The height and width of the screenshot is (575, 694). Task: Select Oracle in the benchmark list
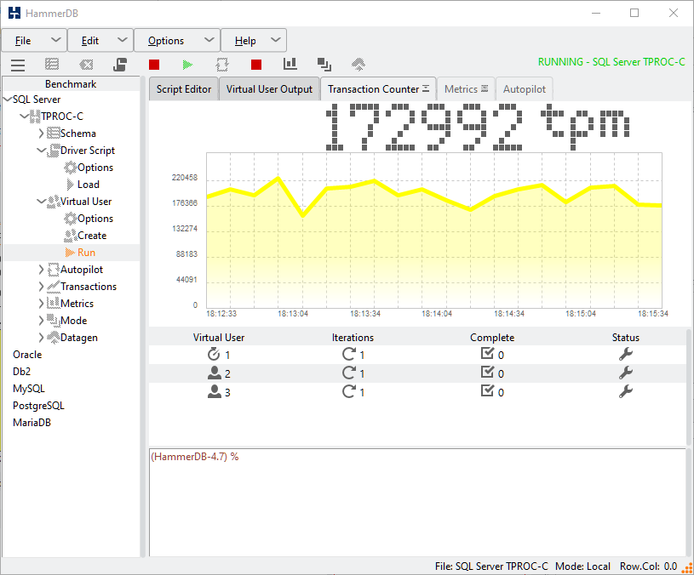[x=27, y=355]
